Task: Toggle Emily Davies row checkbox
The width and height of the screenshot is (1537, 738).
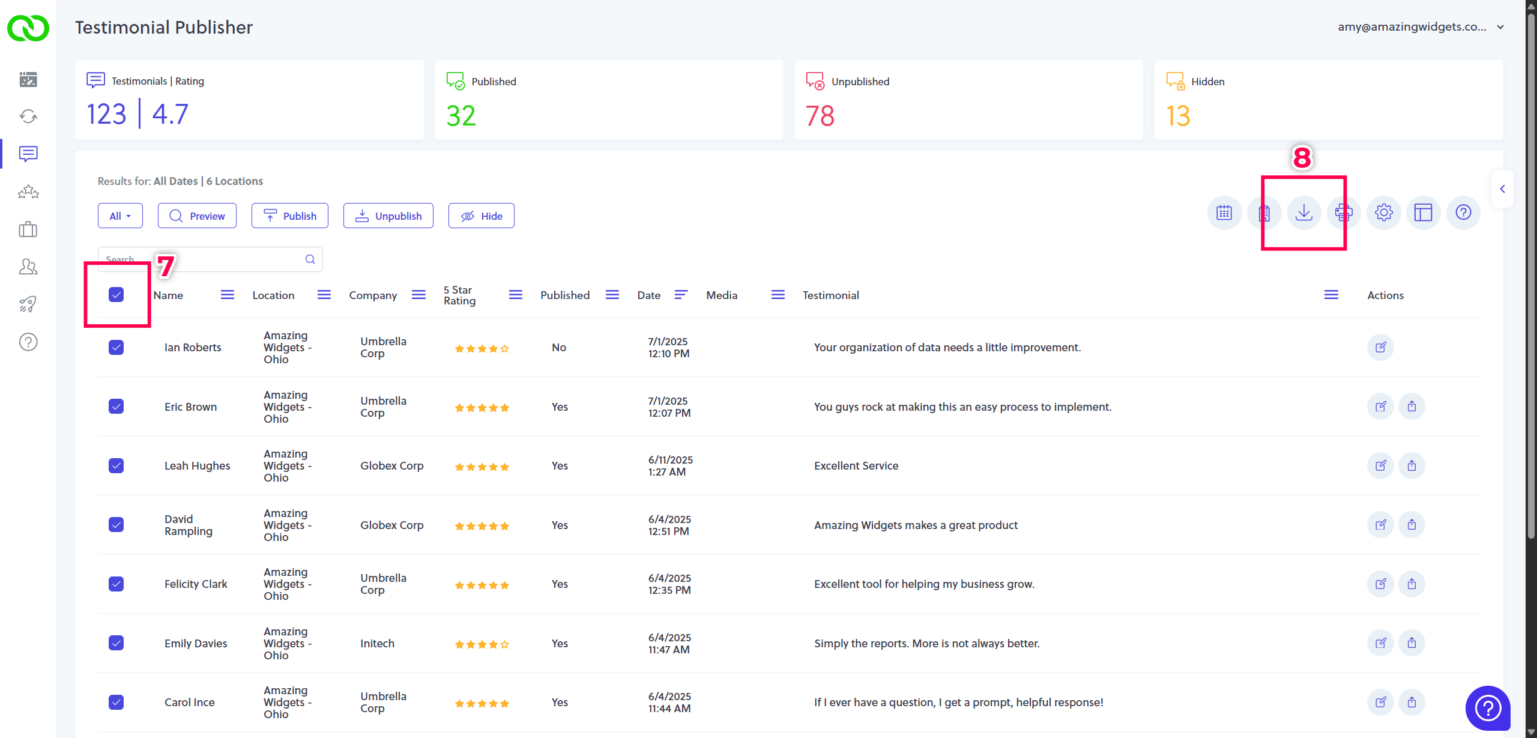Action: (x=116, y=643)
